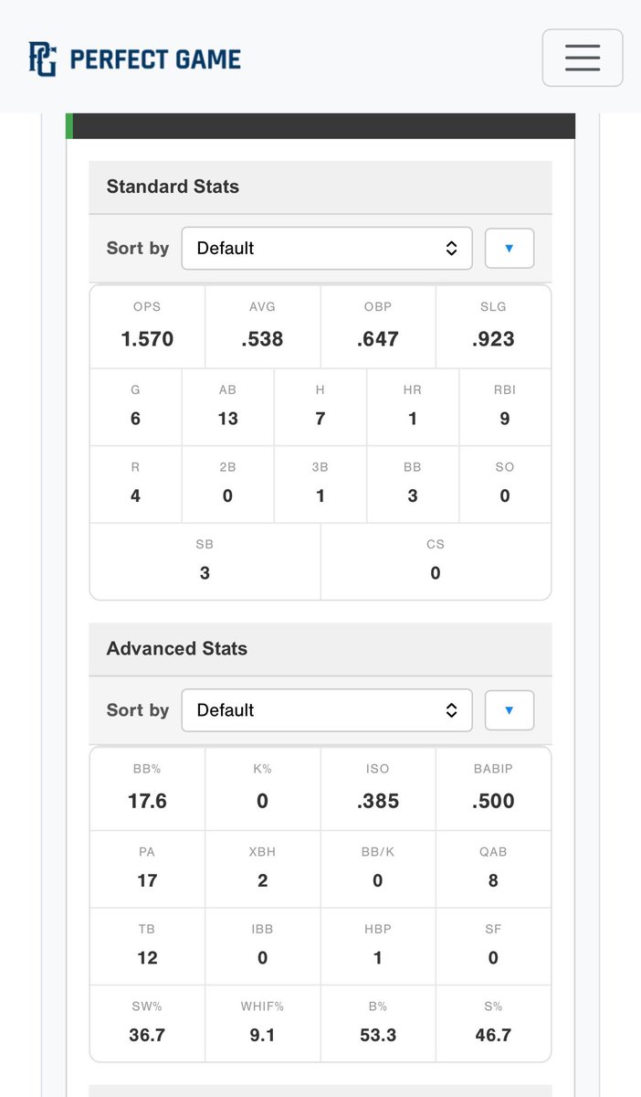
Task: Open the hamburger navigation menu
Action: pos(583,58)
